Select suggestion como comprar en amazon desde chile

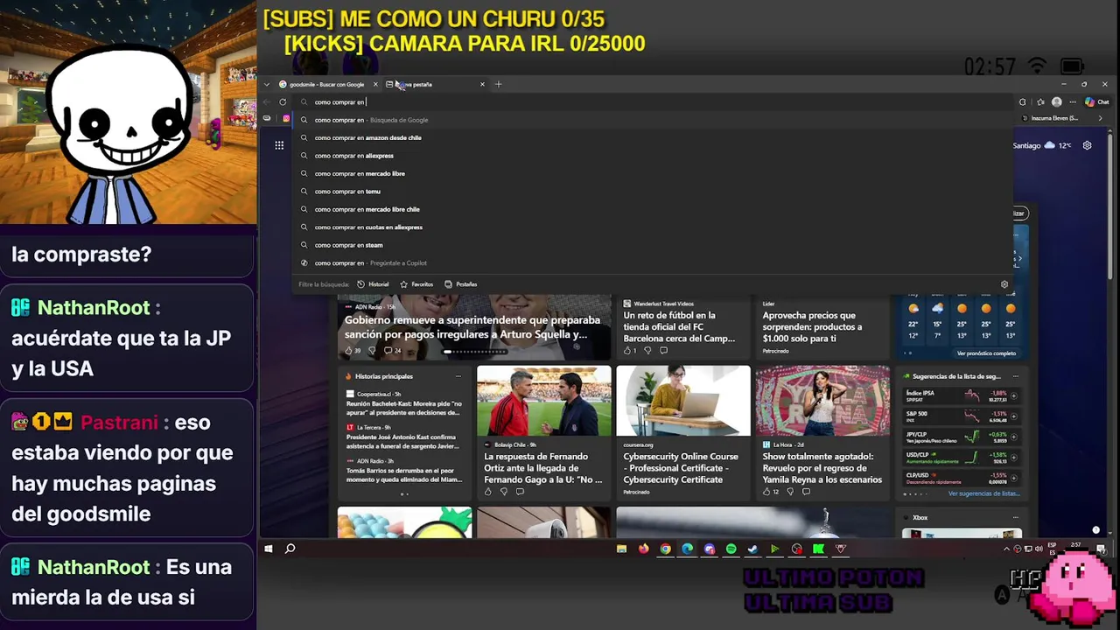point(653,137)
